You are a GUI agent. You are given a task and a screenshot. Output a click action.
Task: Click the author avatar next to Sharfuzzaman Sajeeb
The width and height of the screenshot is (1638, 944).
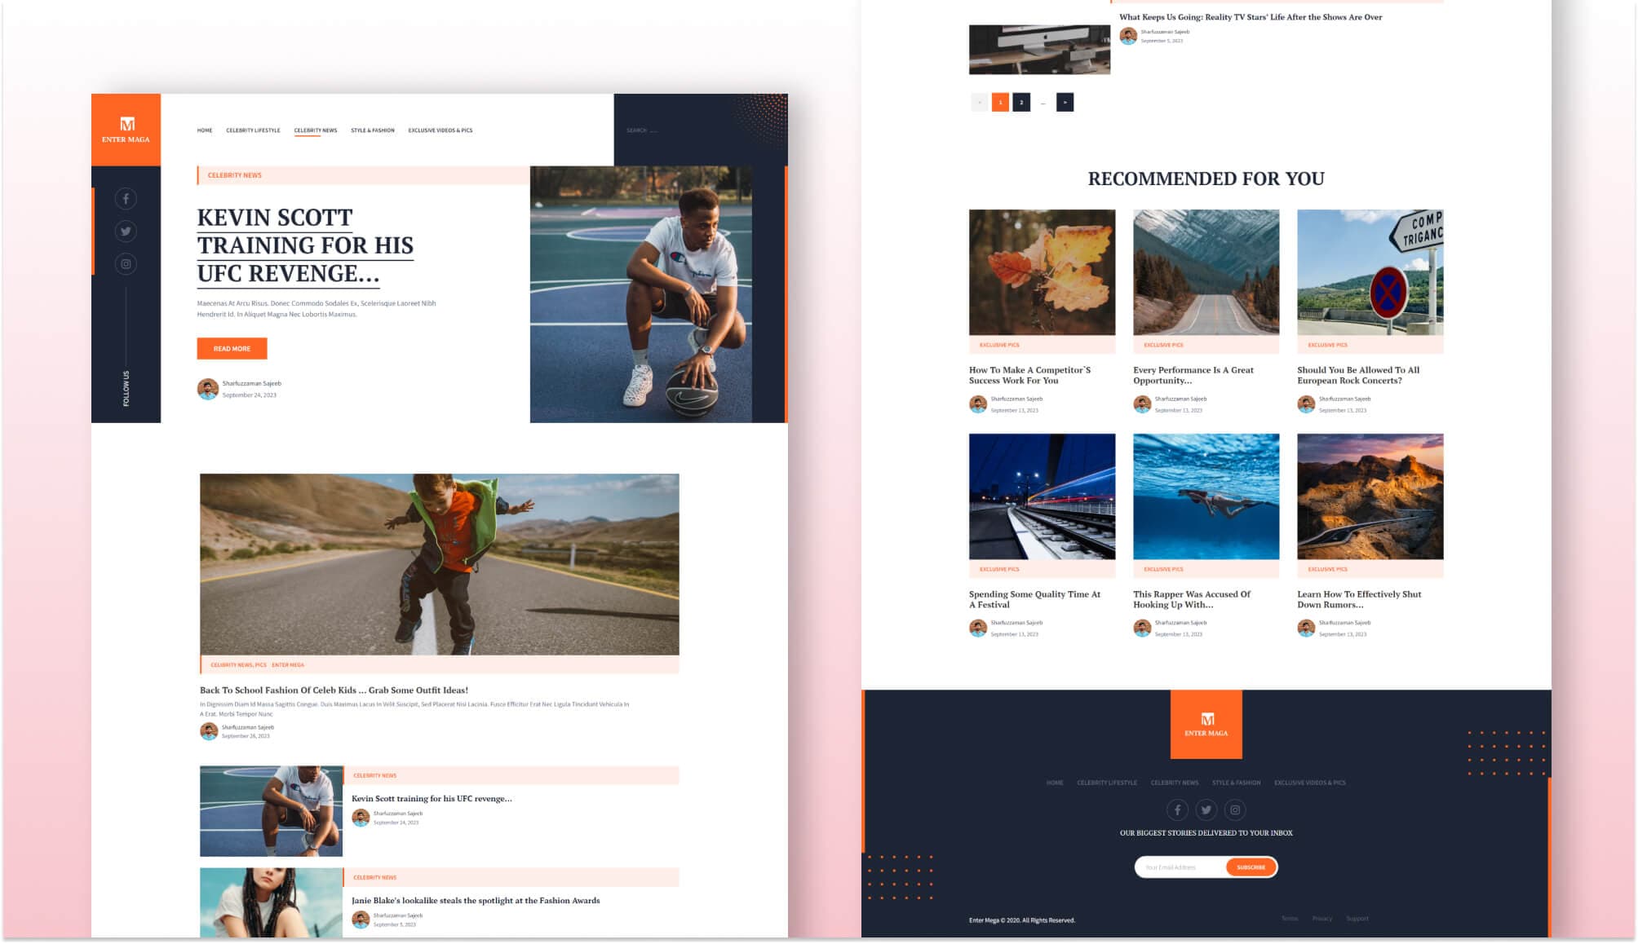click(207, 389)
